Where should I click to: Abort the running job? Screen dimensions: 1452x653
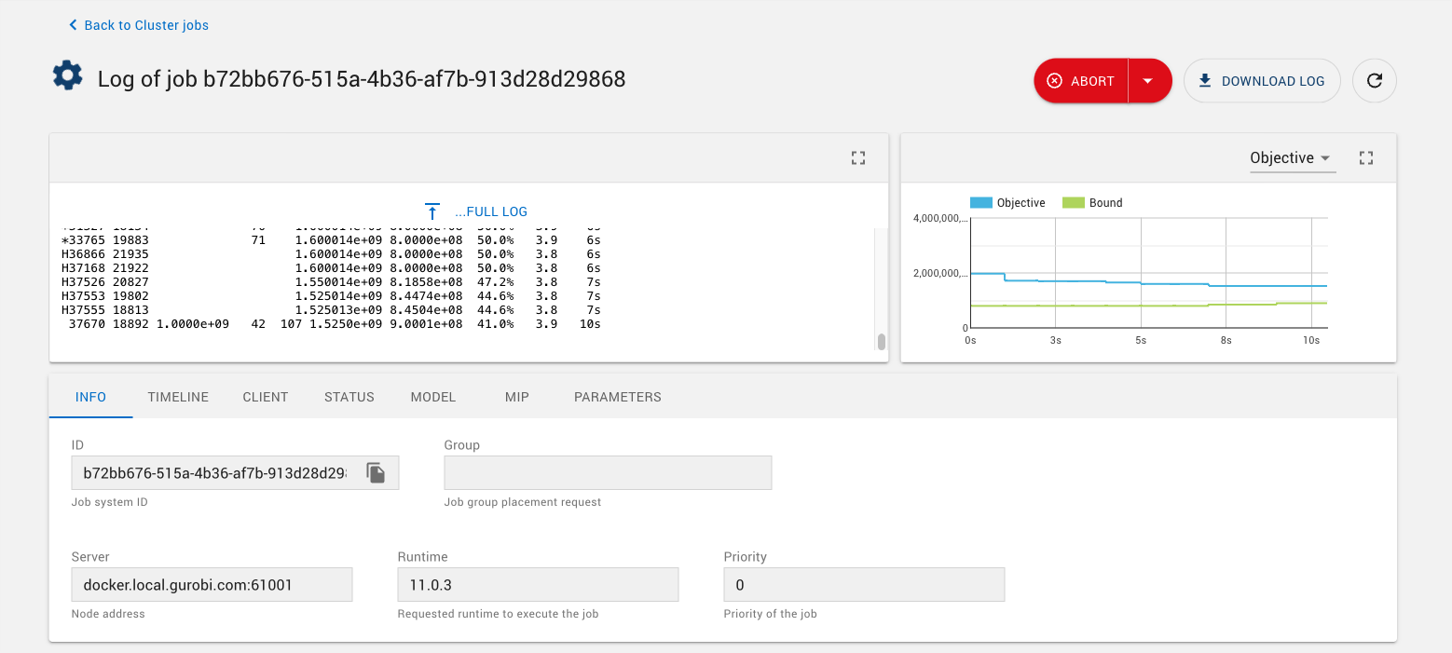[x=1081, y=81]
